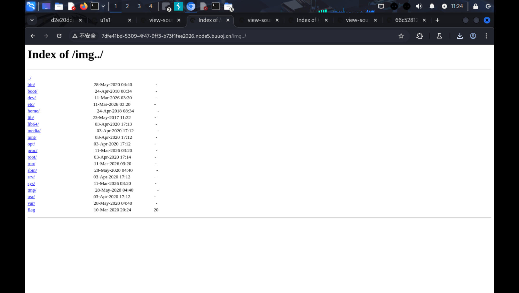Click the browser reload button
The width and height of the screenshot is (519, 293).
59,36
